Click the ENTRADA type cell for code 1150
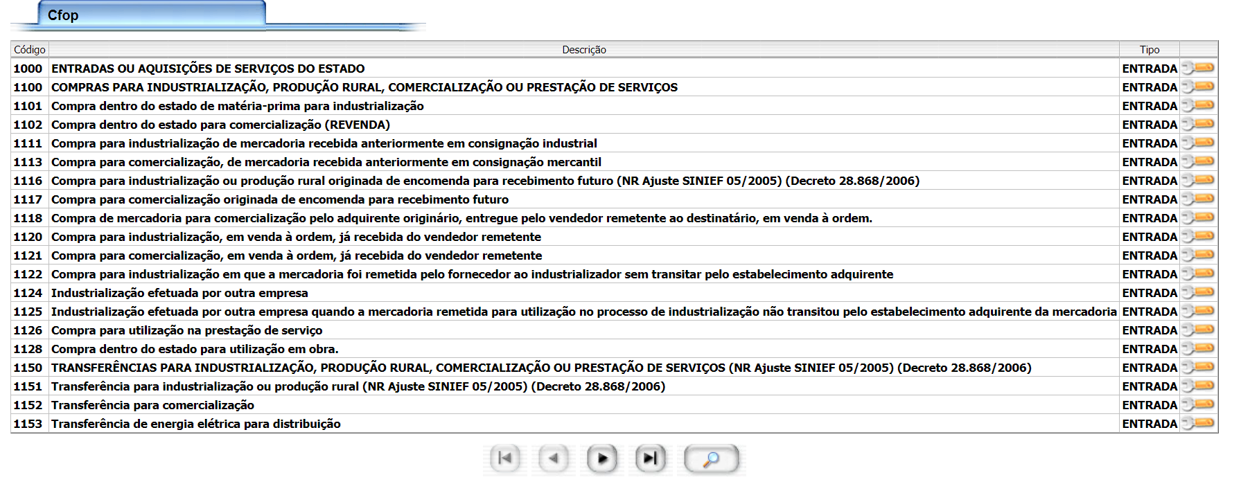 click(x=1150, y=368)
